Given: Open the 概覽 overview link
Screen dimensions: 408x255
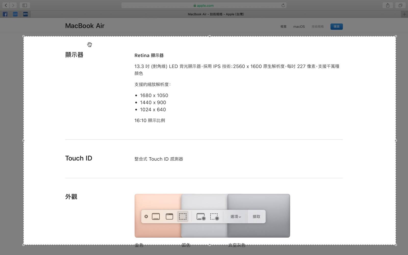Looking at the screenshot, I should (284, 27).
